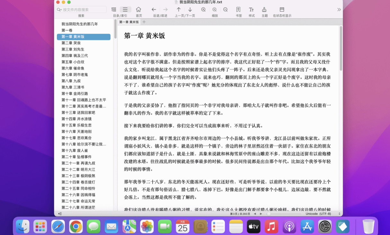The width and height of the screenshot is (390, 235).
Task: Open a new tab with the plus button
Action: pyautogui.click(x=144, y=22)
